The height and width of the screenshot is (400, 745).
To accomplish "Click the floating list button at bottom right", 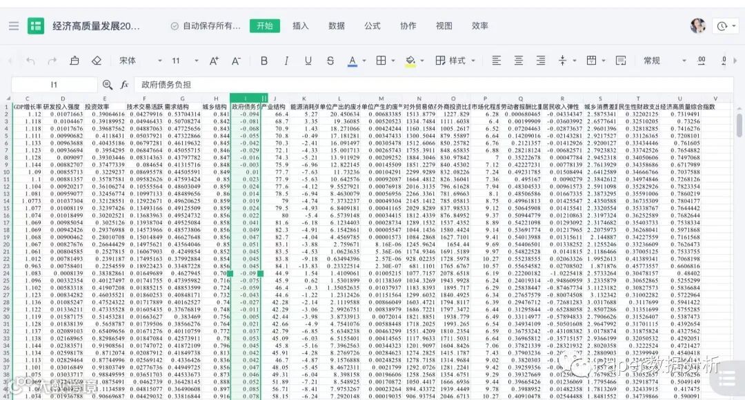I will (727, 378).
